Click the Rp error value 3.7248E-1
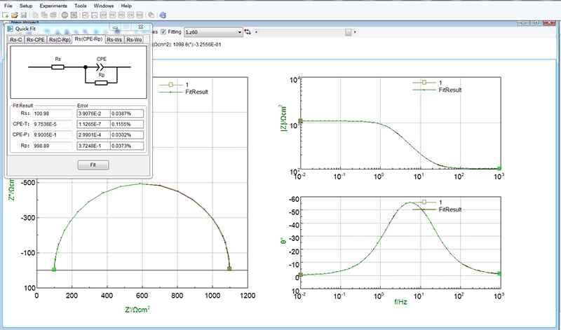The width and height of the screenshot is (561, 330). [93, 146]
